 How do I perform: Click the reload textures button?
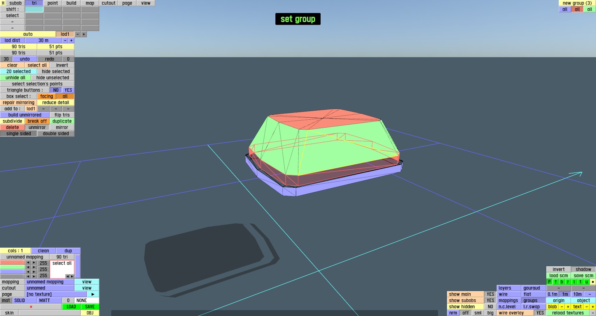[x=568, y=313]
